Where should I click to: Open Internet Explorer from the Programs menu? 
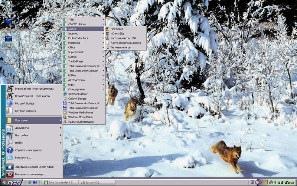click(78, 94)
